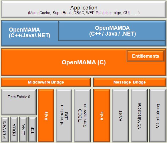Select the Data Fabric 6 box

[x=19, y=102]
